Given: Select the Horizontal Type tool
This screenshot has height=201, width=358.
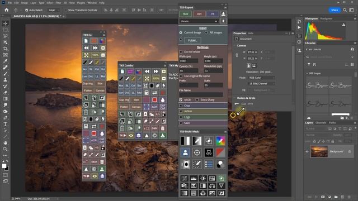Looking at the screenshot, I should pyautogui.click(x=5, y=124).
